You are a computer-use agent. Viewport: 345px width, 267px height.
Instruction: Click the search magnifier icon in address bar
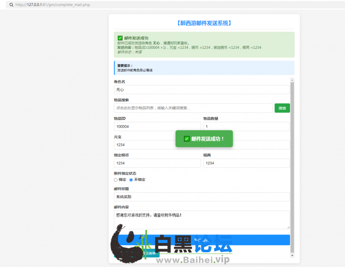pyautogui.click(x=11, y=4)
